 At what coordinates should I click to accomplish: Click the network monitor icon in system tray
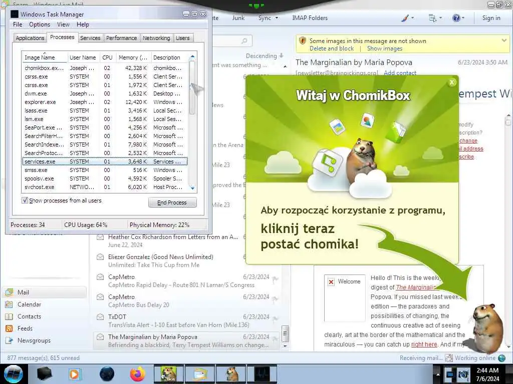pyautogui.click(x=450, y=374)
